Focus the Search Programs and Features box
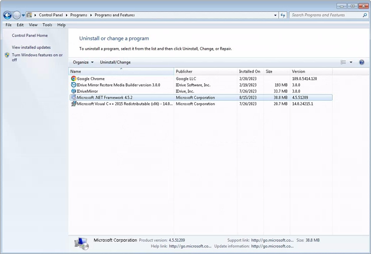The height and width of the screenshot is (254, 371). coord(326,15)
